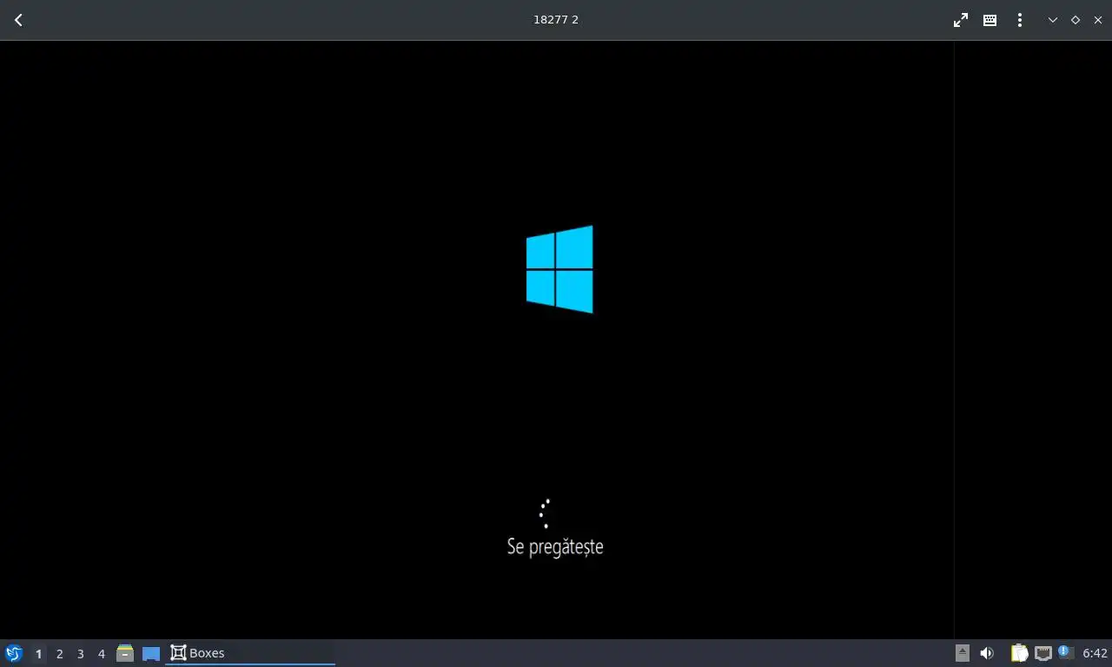Screen dimensions: 1112x667
Task: Click the Windows logo in the VM display
Action: pos(559,269)
